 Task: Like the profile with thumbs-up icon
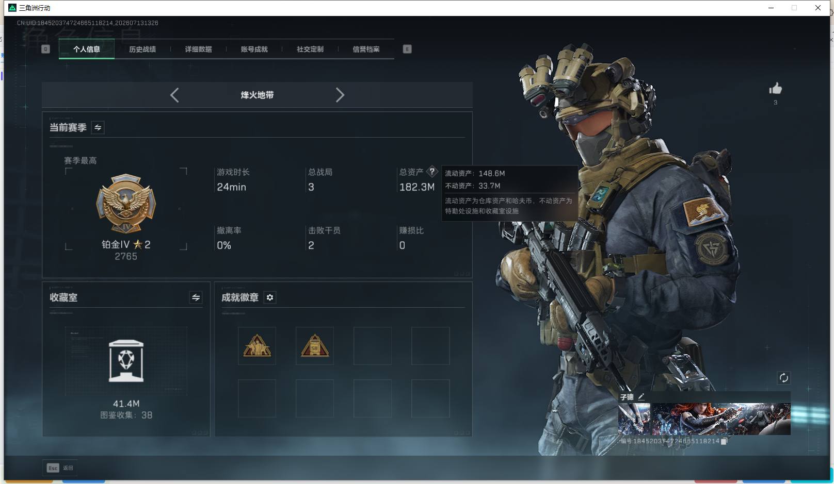775,89
